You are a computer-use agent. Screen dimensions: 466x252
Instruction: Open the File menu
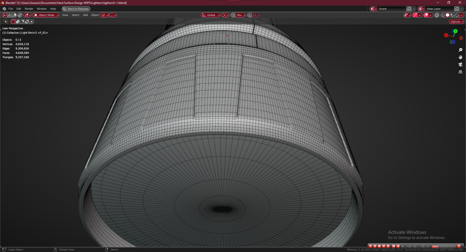[11, 9]
